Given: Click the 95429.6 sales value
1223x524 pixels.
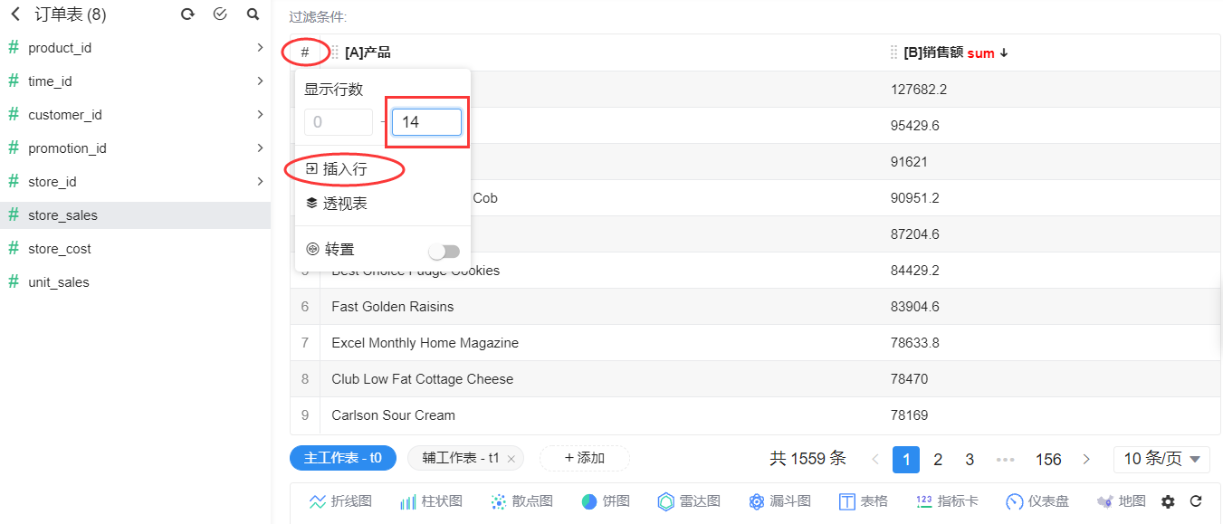Looking at the screenshot, I should (914, 126).
